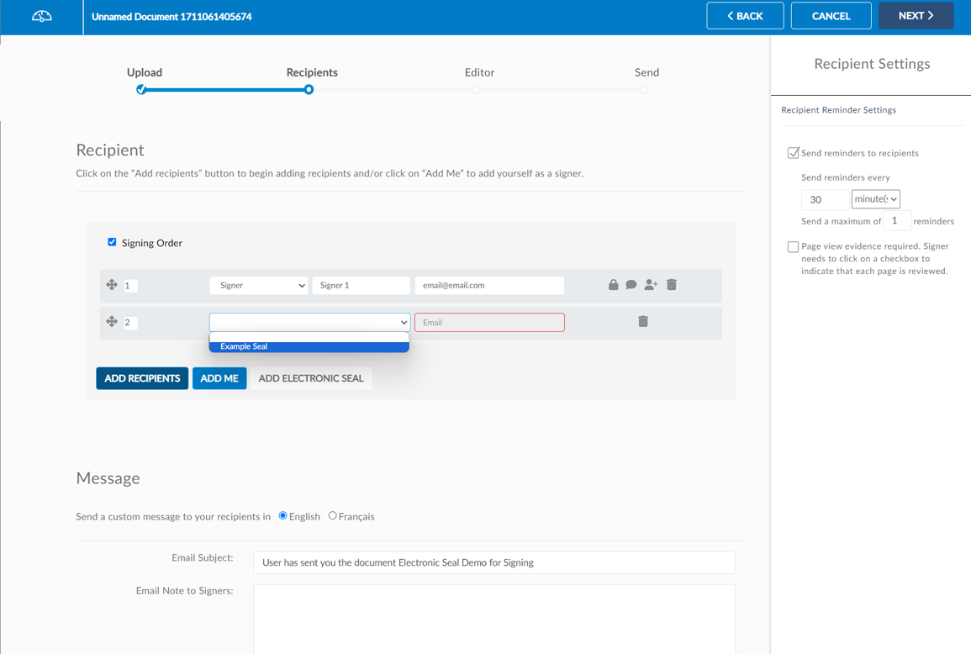971x654 pixels.
Task: Uncheck the Signing Order checkbox
Action: (x=112, y=242)
